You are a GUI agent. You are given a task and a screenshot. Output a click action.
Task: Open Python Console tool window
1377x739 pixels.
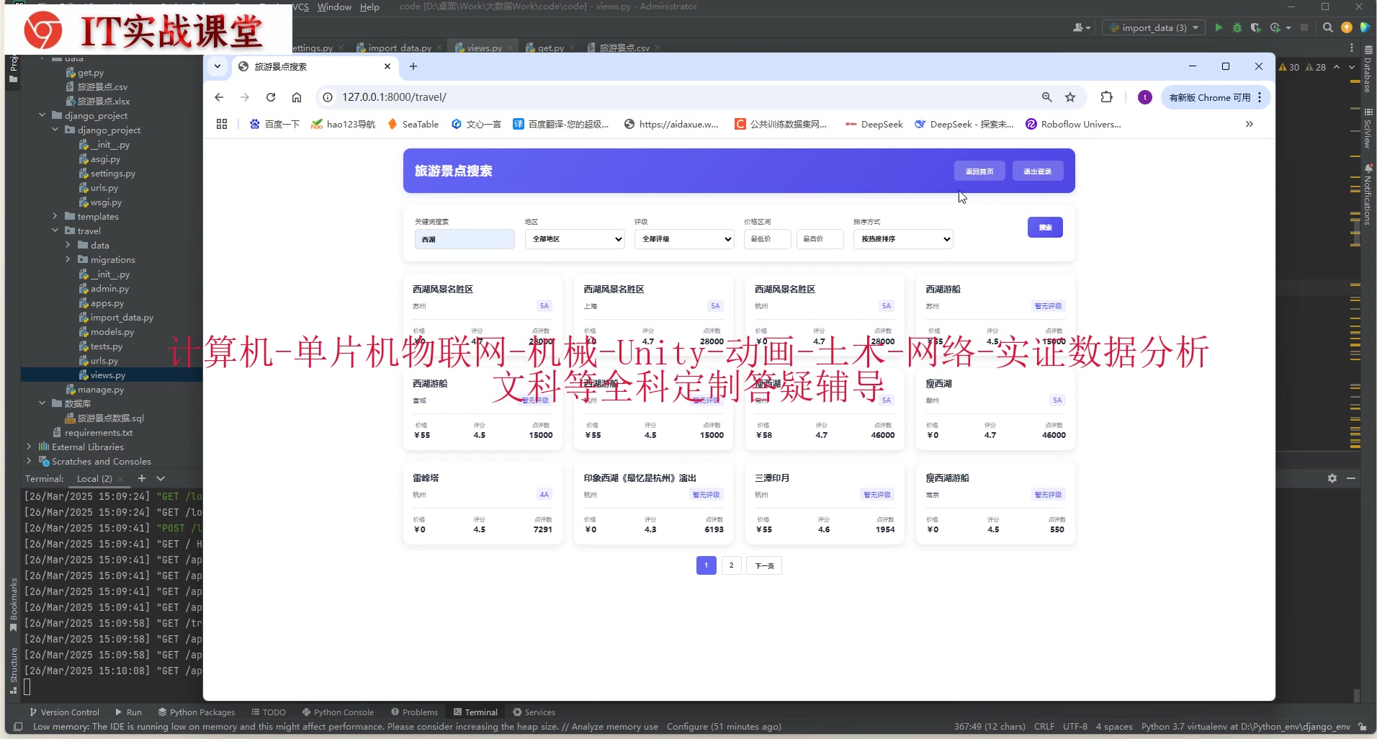[338, 712]
